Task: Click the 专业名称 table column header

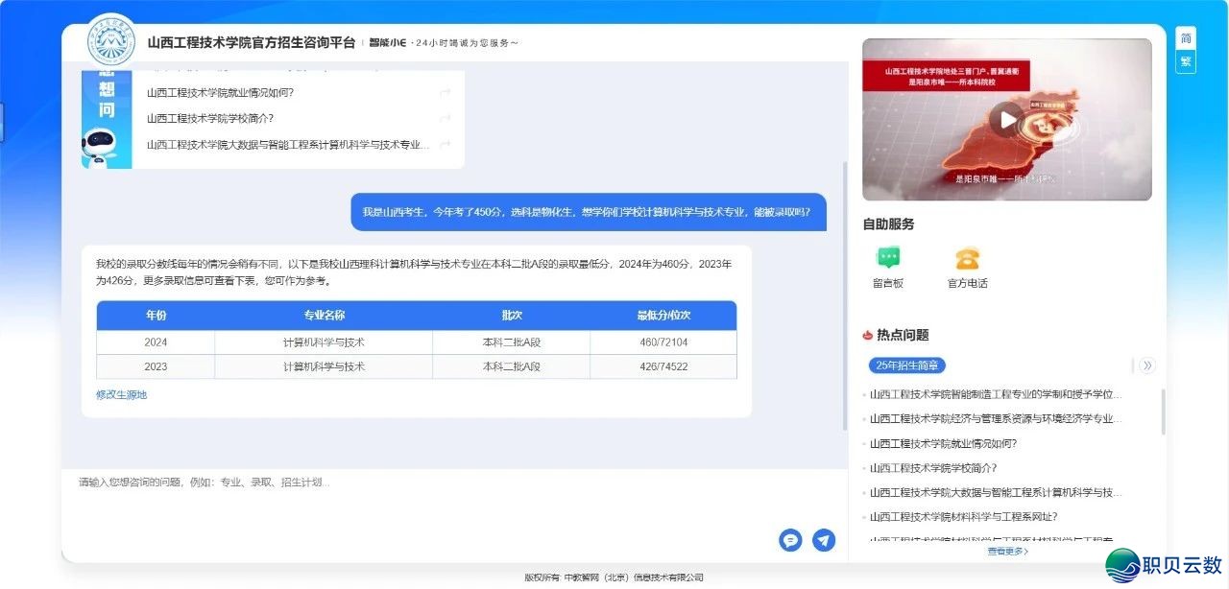Action: pyautogui.click(x=324, y=316)
